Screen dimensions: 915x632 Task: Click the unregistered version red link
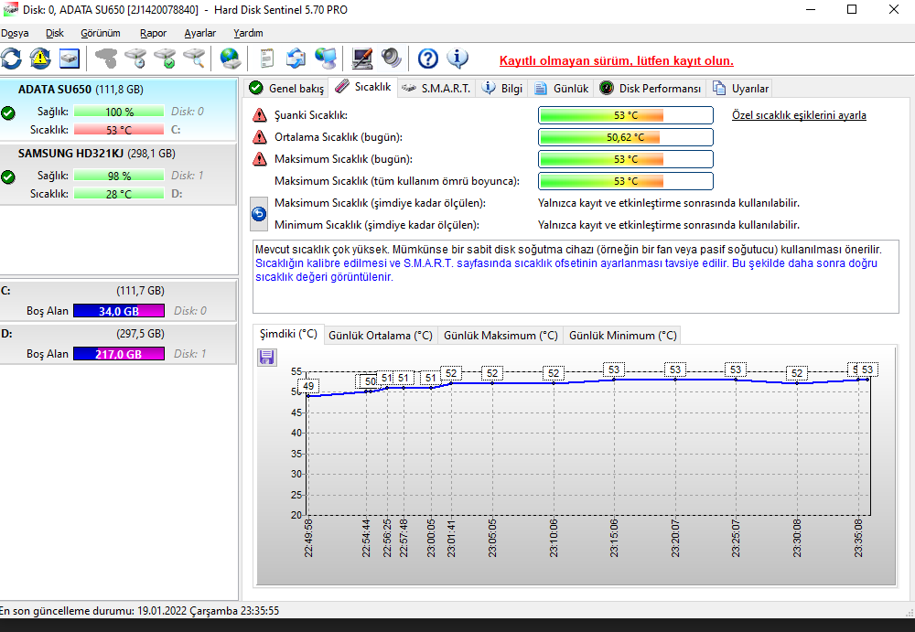pos(616,61)
